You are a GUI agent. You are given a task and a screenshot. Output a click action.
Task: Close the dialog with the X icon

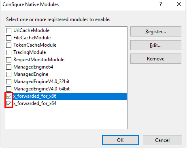click(x=179, y=4)
